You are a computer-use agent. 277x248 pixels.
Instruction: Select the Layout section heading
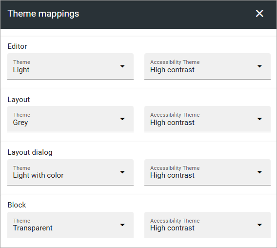19,100
